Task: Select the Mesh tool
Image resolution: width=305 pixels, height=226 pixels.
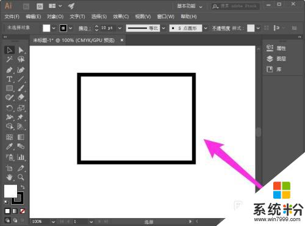Action: point(9,137)
